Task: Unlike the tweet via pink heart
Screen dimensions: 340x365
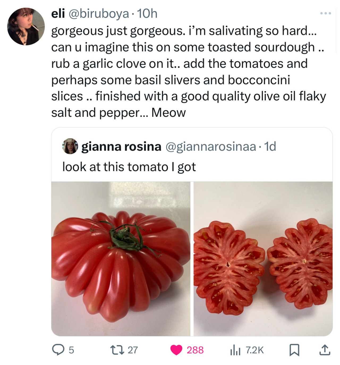Action: pos(176,350)
